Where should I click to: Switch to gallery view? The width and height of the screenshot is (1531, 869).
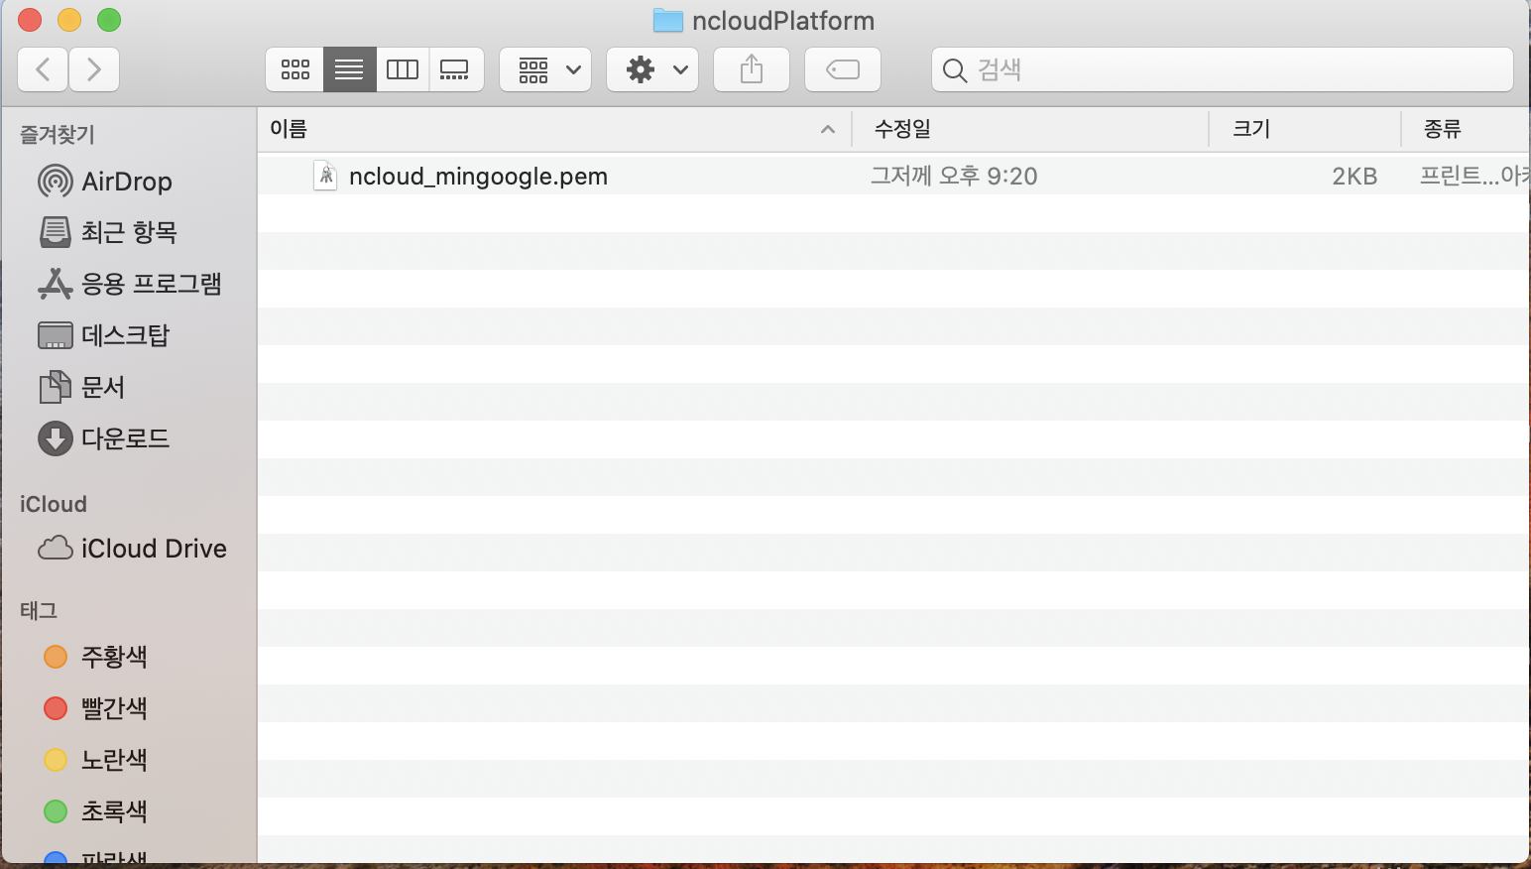(x=456, y=69)
